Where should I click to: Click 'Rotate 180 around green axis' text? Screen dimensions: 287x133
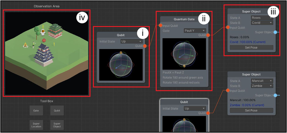tap(183, 78)
